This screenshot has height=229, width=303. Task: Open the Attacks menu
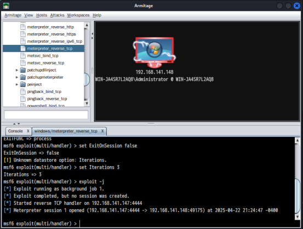pyautogui.click(x=57, y=15)
